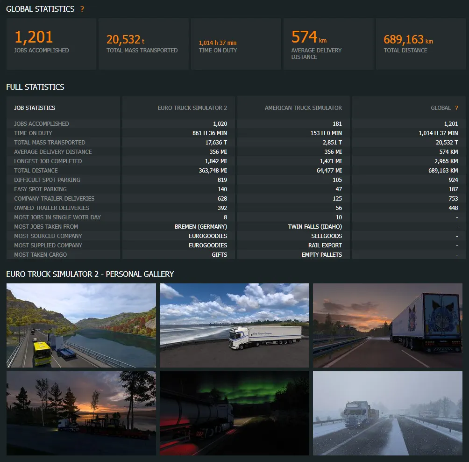Click the Global Statistics help question mark
The height and width of the screenshot is (462, 469).
coord(82,9)
